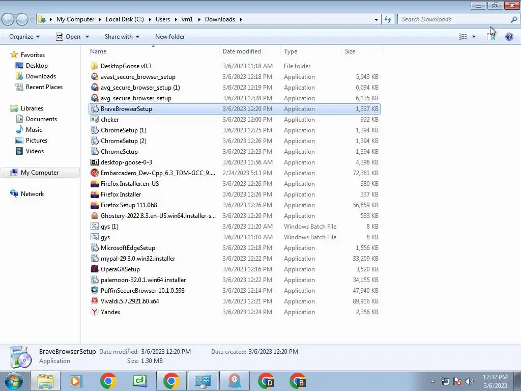Sort by the Type column header
This screenshot has height=391, width=521.
coord(291,51)
